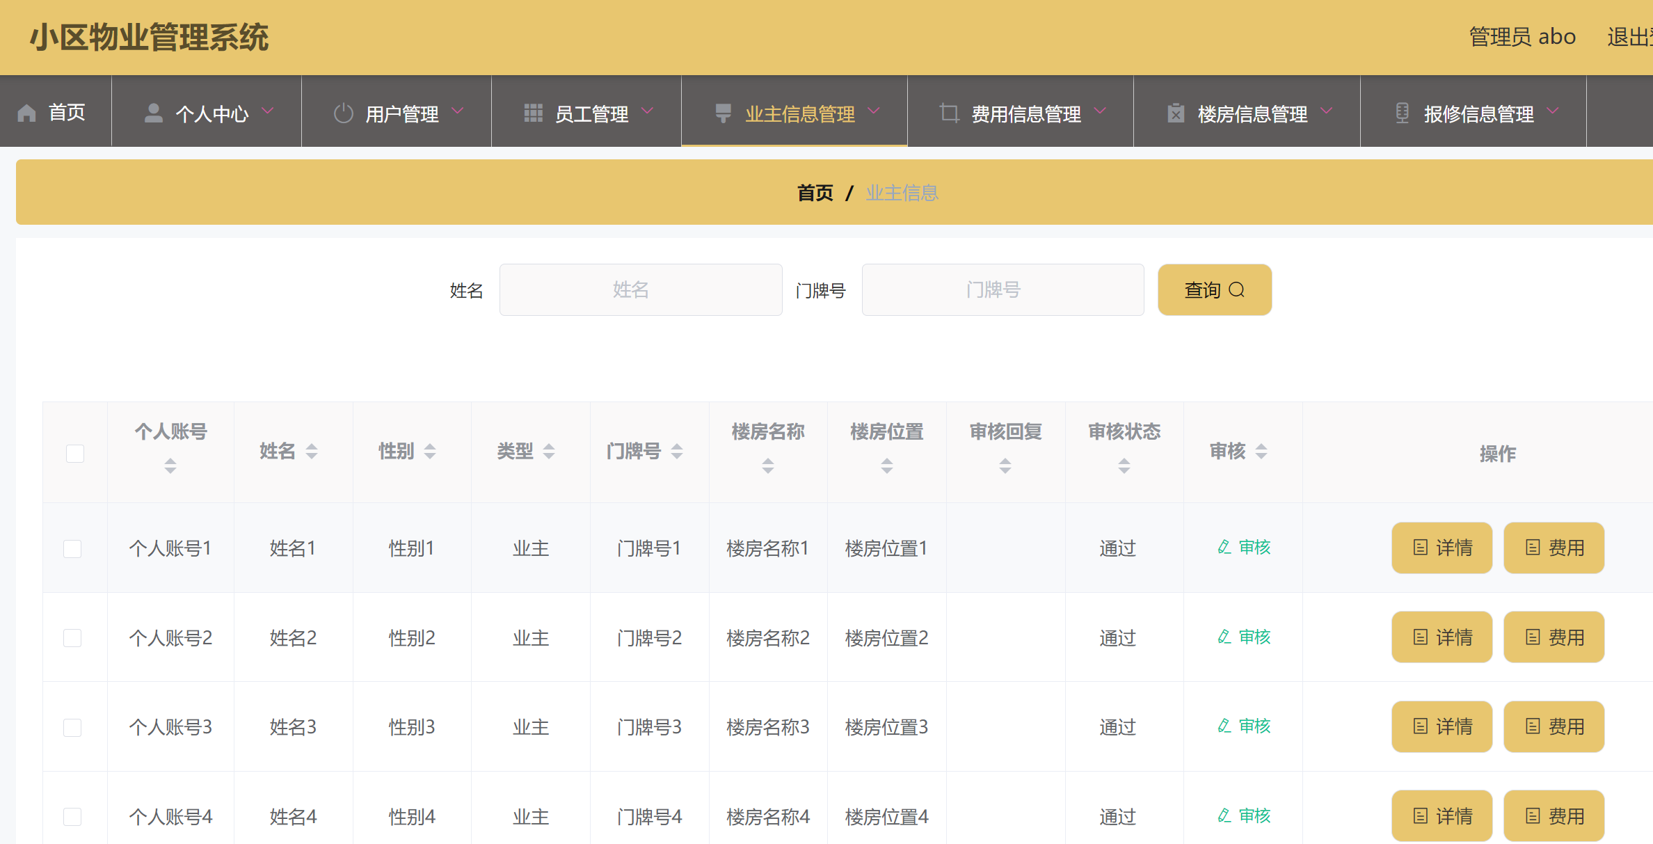The width and height of the screenshot is (1653, 844).
Task: Focus the 门牌号 search input field
Action: (1003, 289)
